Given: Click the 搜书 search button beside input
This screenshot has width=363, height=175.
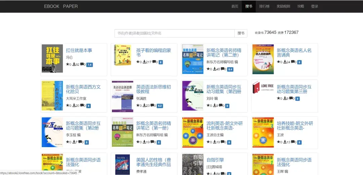Looking at the screenshot, I should (x=241, y=33).
